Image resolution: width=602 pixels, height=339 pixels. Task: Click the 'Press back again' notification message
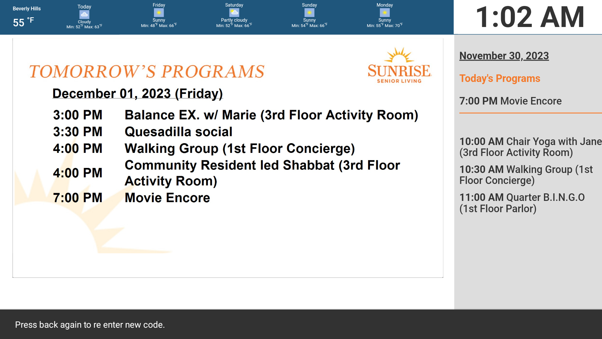(90, 325)
